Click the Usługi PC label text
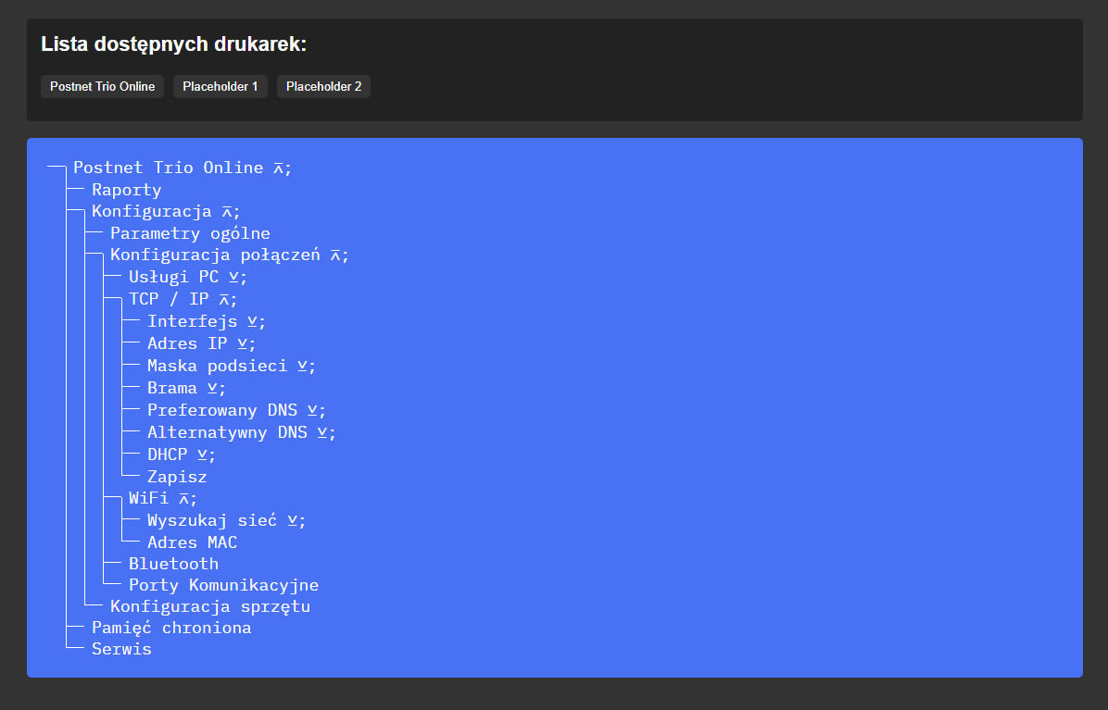The height and width of the screenshot is (710, 1108). pos(174,278)
